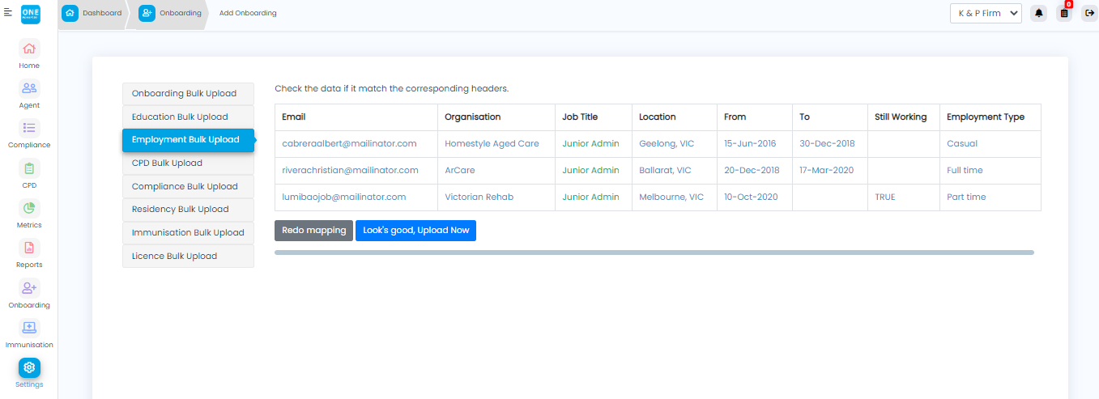This screenshot has width=1099, height=399.
Task: Open the notifications bell
Action: tap(1039, 13)
